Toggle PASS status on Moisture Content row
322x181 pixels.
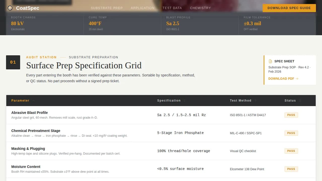(291, 169)
